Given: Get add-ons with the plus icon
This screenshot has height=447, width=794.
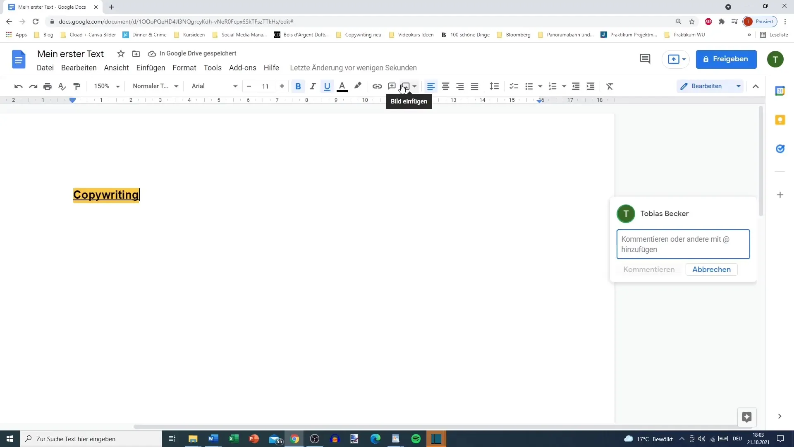Looking at the screenshot, I should pos(780,195).
